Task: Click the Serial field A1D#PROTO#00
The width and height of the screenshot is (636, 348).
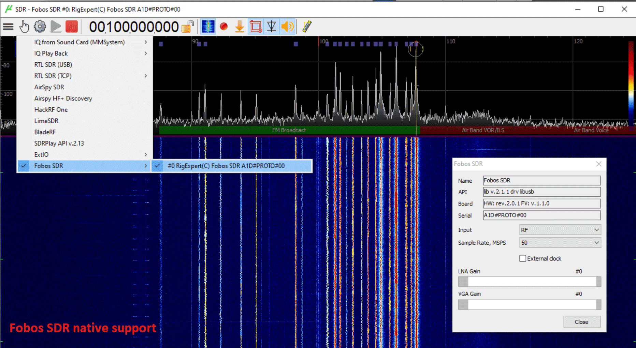Action: coord(542,215)
